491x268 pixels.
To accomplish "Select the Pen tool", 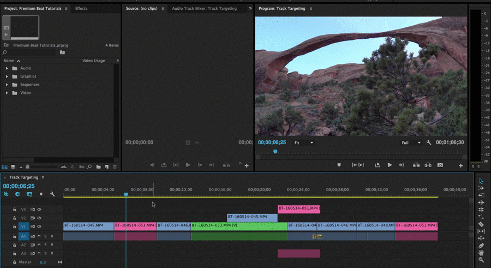I will pyautogui.click(x=481, y=246).
